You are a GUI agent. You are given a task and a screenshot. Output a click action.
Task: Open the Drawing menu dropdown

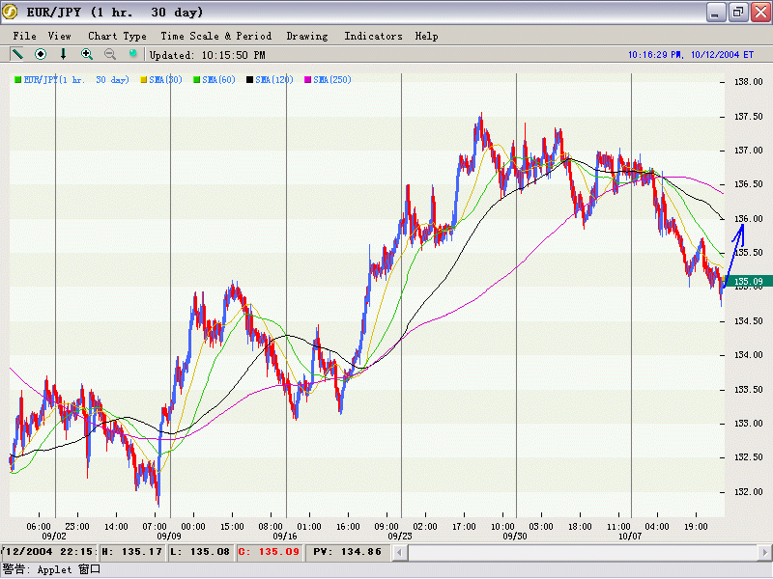pyautogui.click(x=307, y=36)
